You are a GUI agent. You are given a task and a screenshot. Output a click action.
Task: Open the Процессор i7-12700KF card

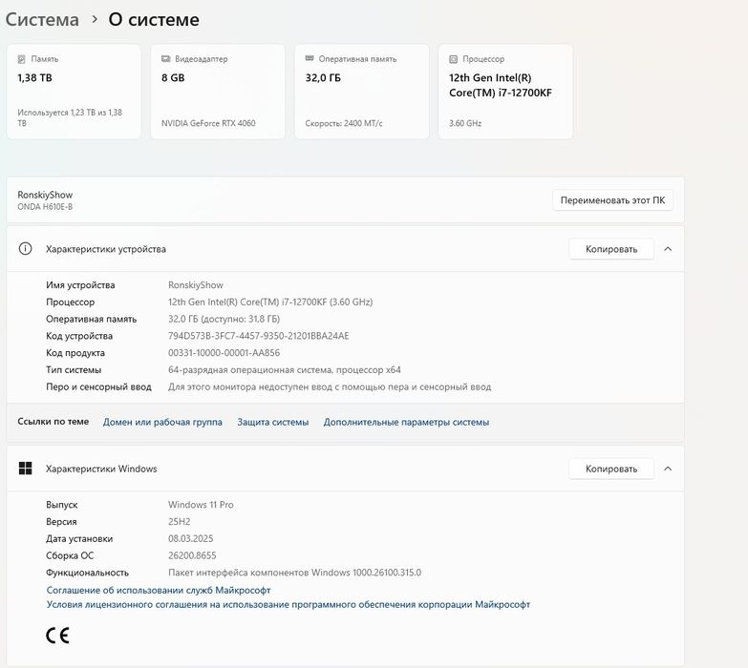505,92
